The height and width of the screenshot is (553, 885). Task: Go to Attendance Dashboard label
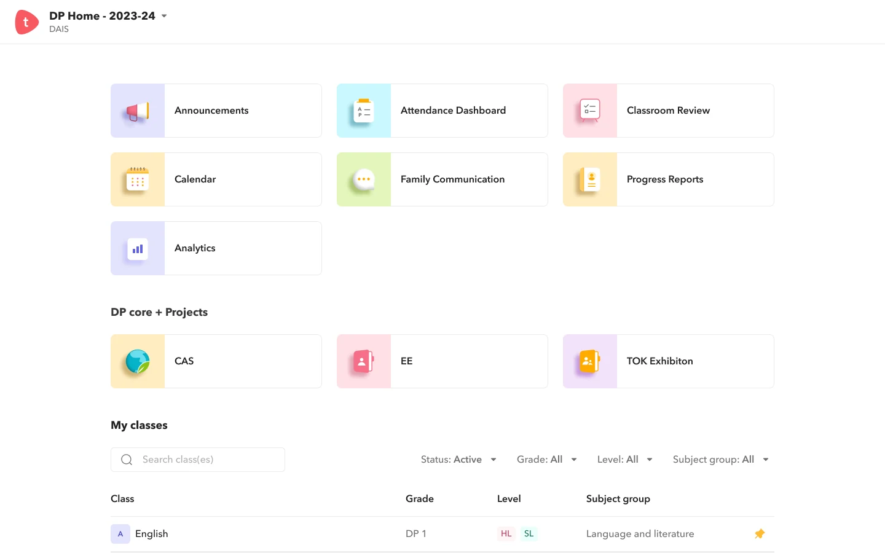pyautogui.click(x=454, y=111)
